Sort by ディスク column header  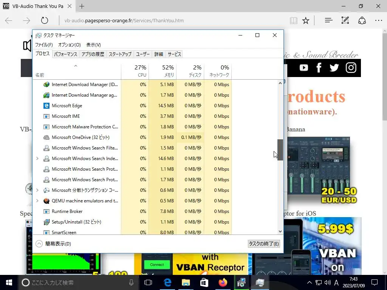click(190, 71)
